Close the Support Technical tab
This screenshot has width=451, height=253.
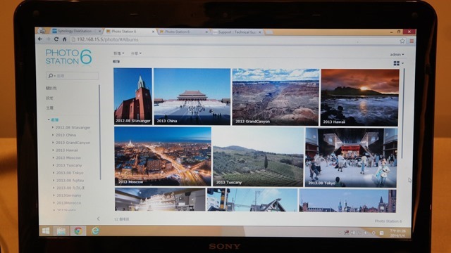click(260, 32)
